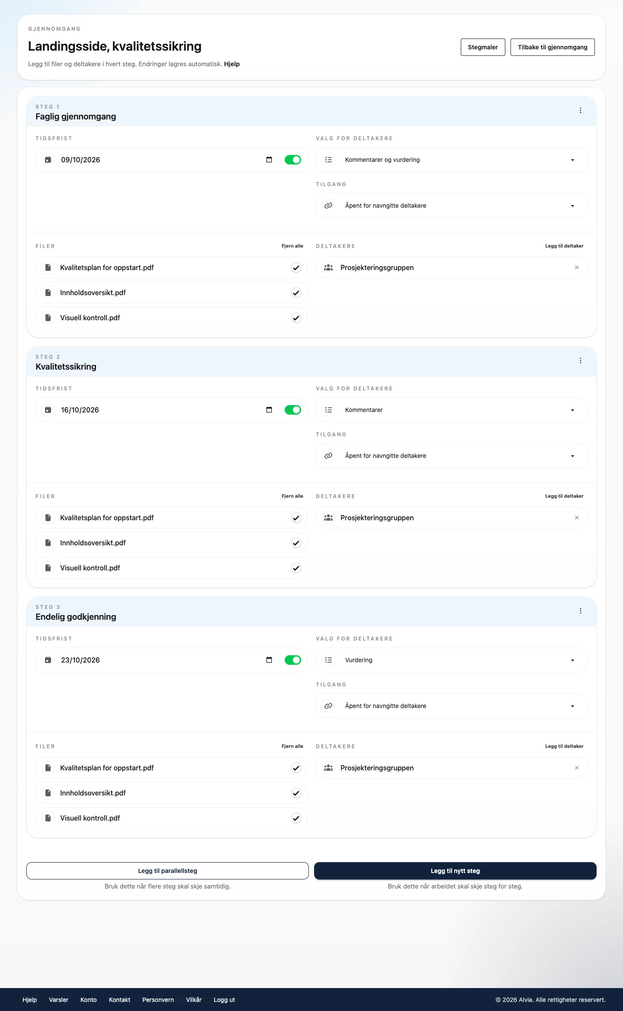The width and height of the screenshot is (623, 1011).
Task: Disable the Steg 1 deadline toggle
Action: tap(293, 160)
